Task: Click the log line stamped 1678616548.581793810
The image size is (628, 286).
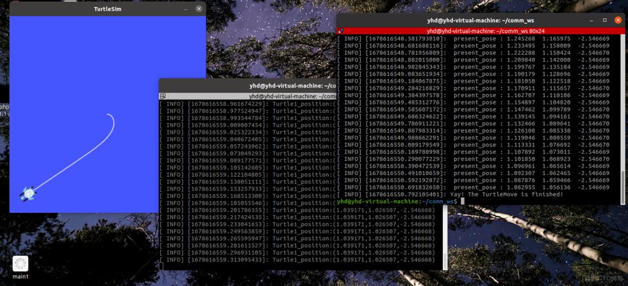Action: [474, 39]
